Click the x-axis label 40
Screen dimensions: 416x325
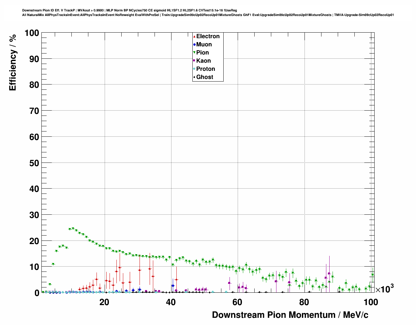point(171,302)
